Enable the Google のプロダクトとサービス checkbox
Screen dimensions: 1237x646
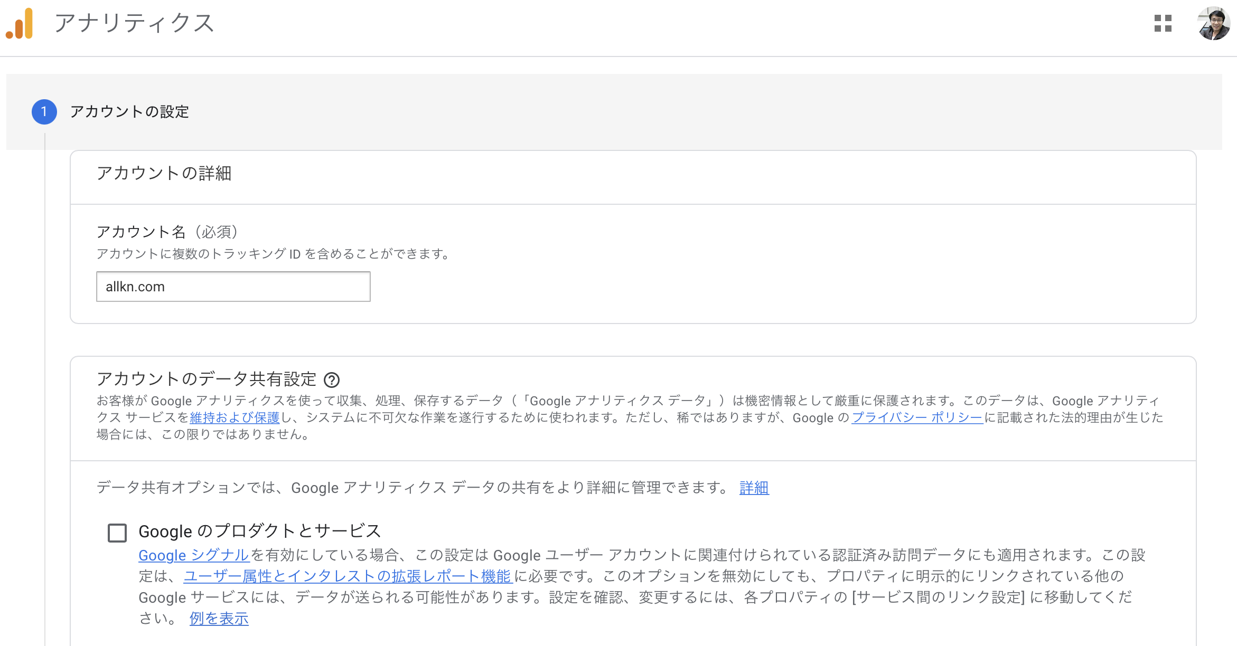pos(117,533)
